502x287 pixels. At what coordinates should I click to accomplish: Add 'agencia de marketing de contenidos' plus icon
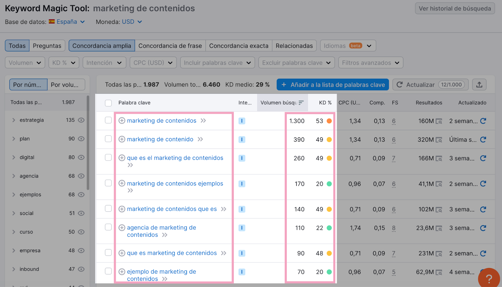pyautogui.click(x=122, y=228)
